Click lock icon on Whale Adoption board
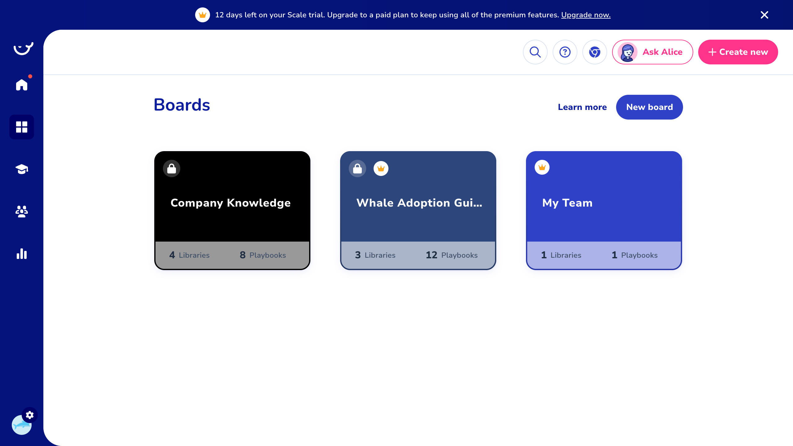793x446 pixels. [357, 168]
